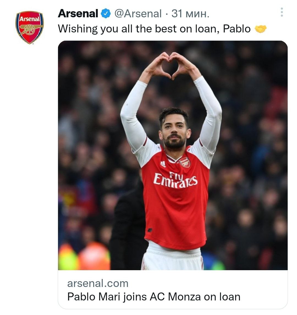
Task: Open "Pablo Mari joins AC Monza on loan" headline
Action: pyautogui.click(x=154, y=297)
